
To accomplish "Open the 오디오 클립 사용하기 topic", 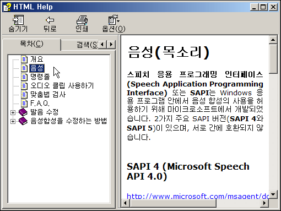I will 62,85.
